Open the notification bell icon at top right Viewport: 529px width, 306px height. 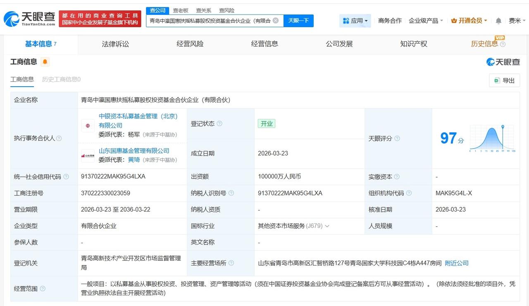(498, 20)
